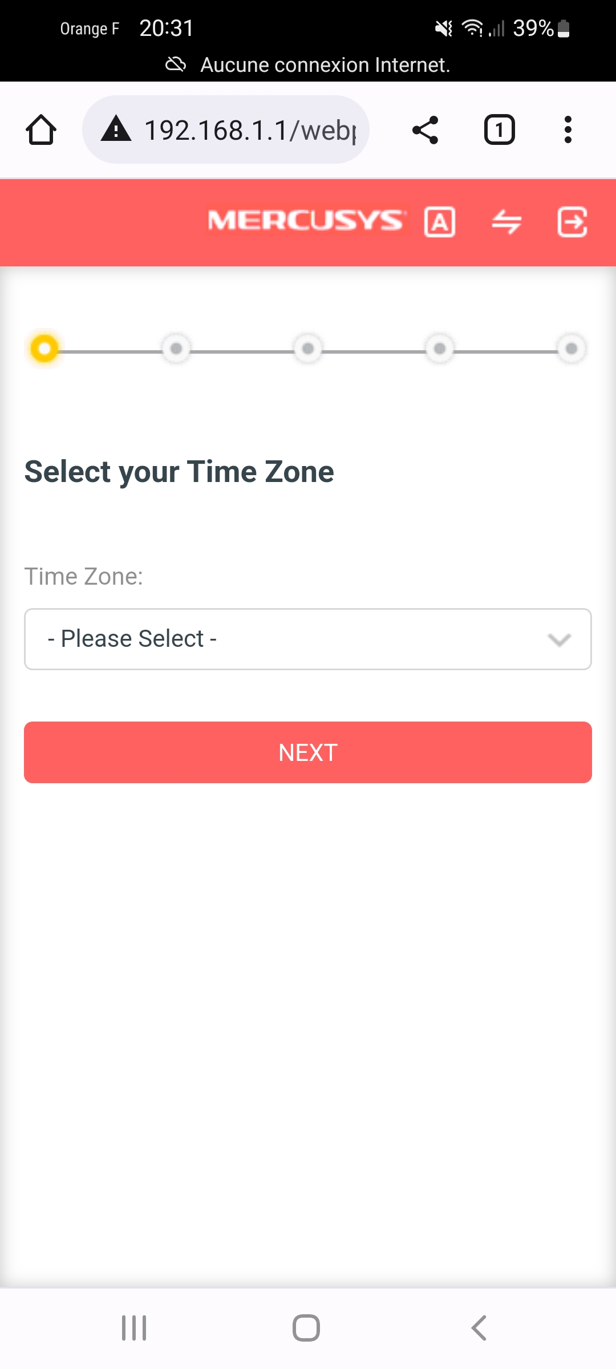This screenshot has width=616, height=1369.
Task: Select the first yellow setup step
Action: pyautogui.click(x=44, y=348)
